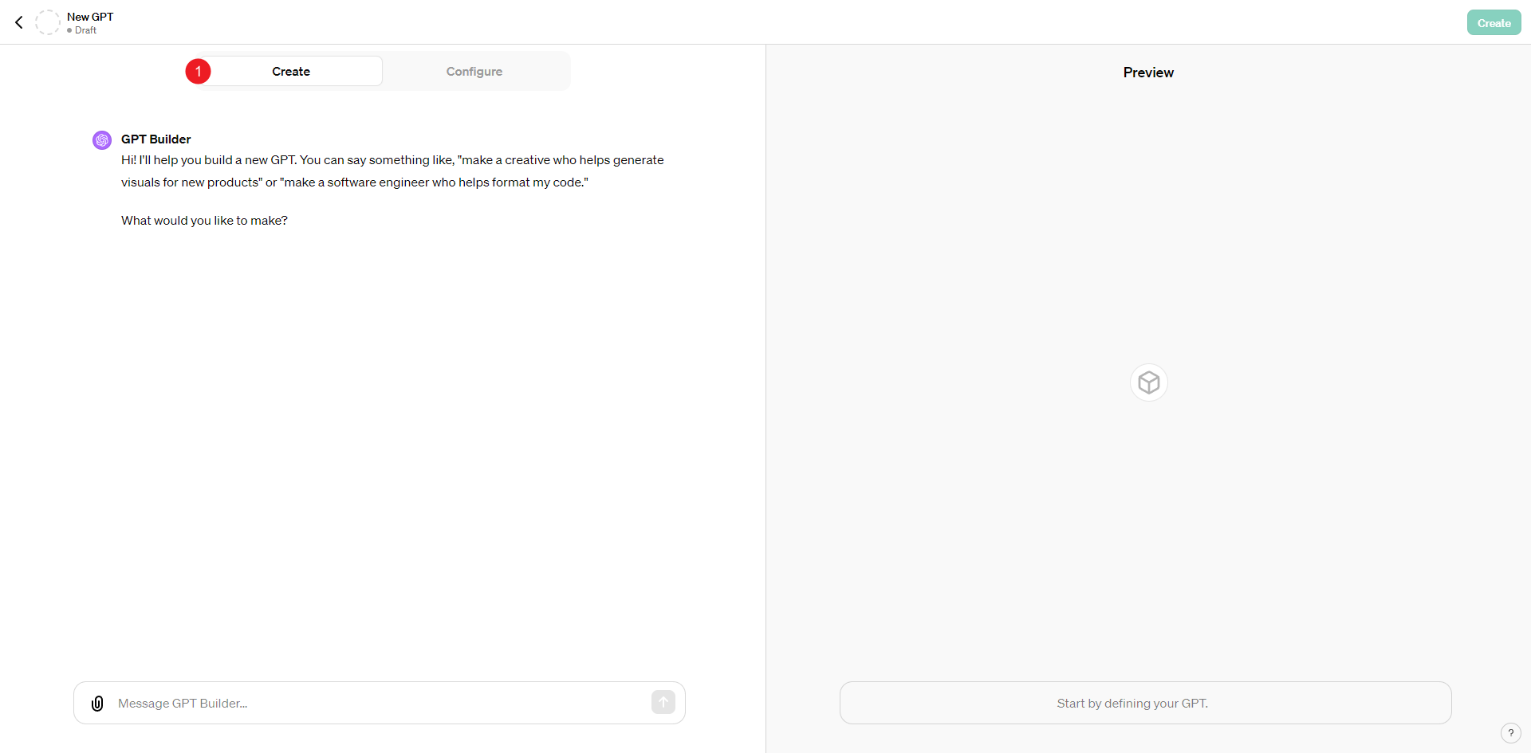Click the Preview heading
This screenshot has width=1531, height=753.
[1148, 73]
